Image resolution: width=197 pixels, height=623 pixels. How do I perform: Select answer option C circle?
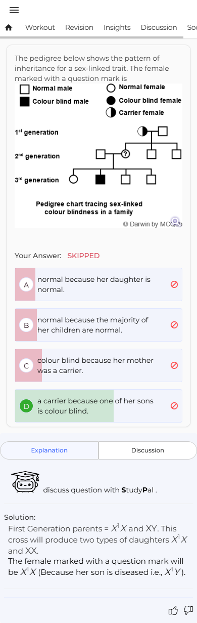tap(26, 365)
